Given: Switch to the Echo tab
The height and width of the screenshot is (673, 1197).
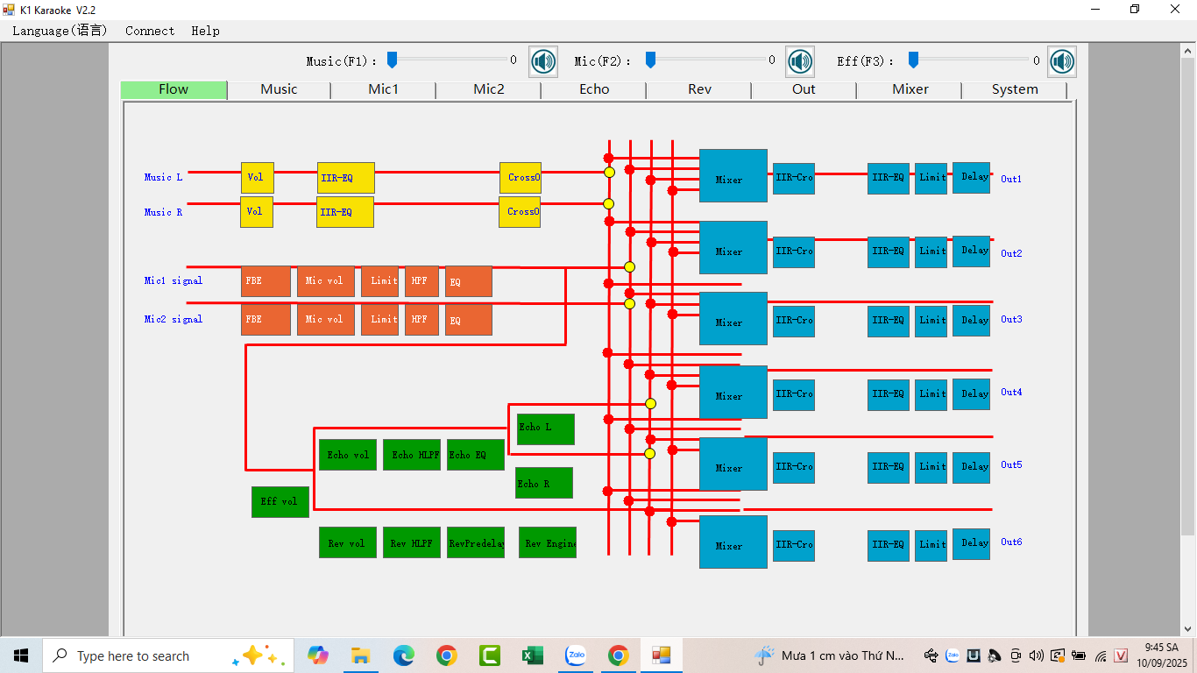Looking at the screenshot, I should click(x=594, y=89).
